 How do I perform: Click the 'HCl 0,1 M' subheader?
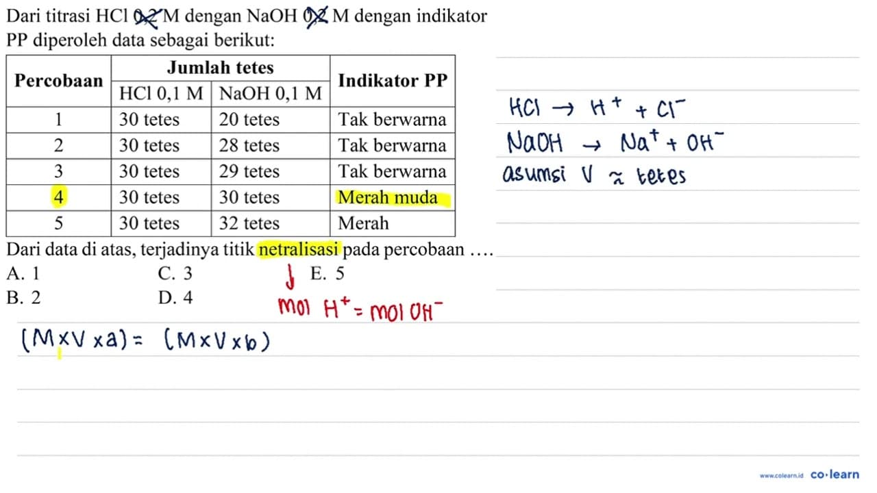click(161, 94)
